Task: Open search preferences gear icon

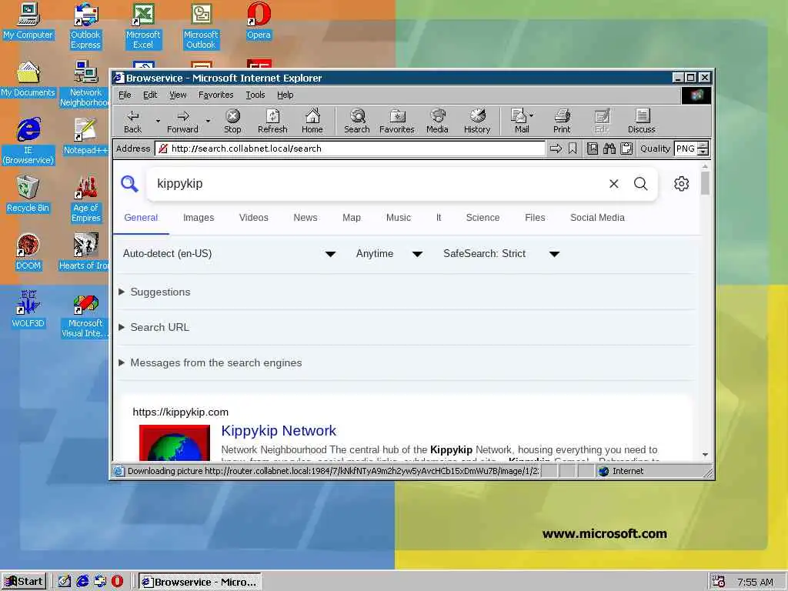Action: point(682,184)
